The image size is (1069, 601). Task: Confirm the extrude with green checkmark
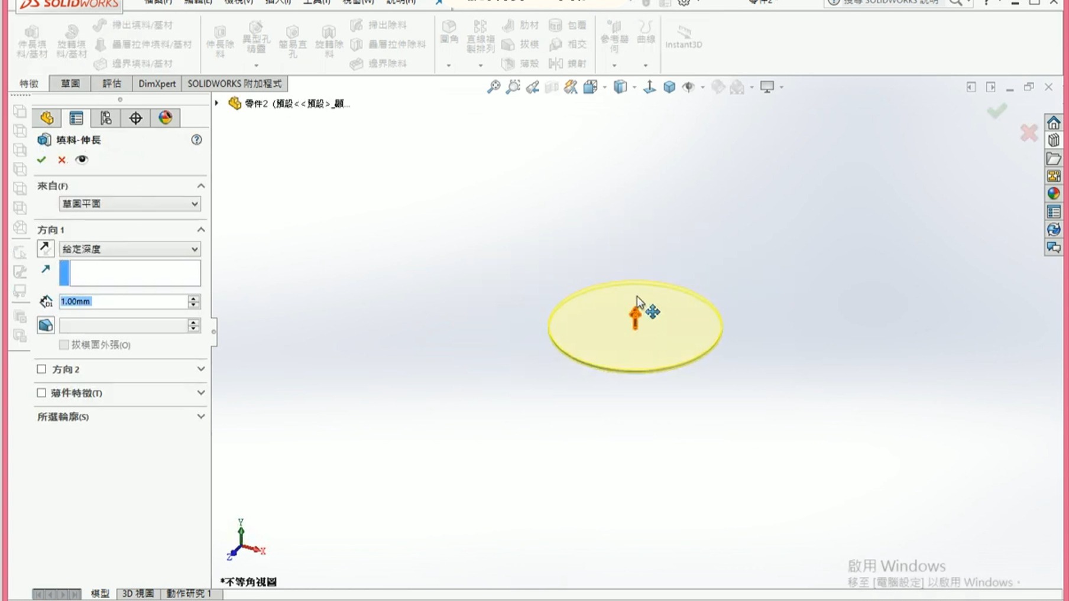(x=41, y=160)
